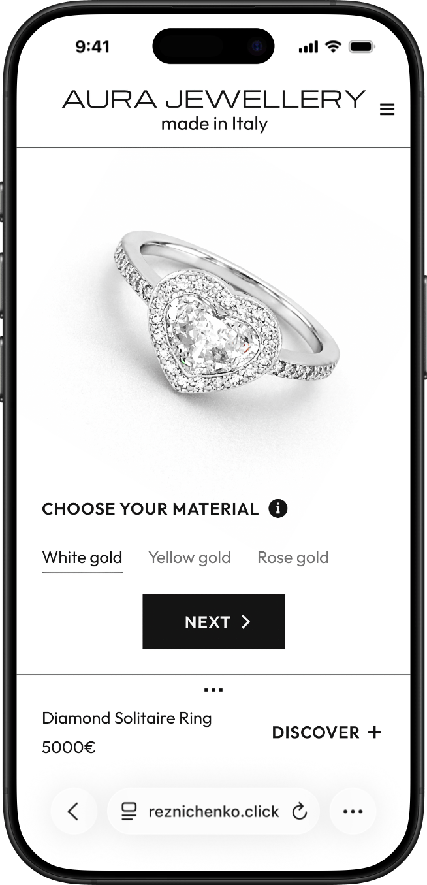The height and width of the screenshot is (885, 427).
Task: Reload the page with refresh icon
Action: 299,811
